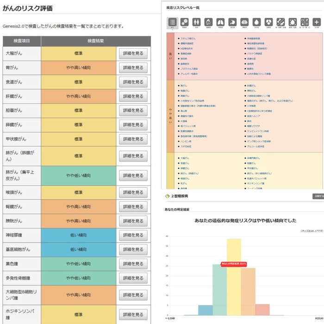This screenshot has height=324, width=324.
Task: View details for 大腸がん row
Action: click(x=133, y=54)
